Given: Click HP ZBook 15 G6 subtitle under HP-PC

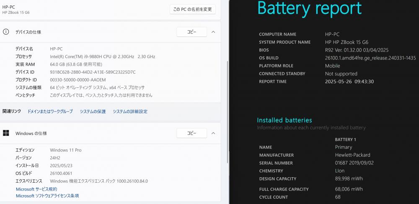Looking at the screenshot, I should (16, 12).
